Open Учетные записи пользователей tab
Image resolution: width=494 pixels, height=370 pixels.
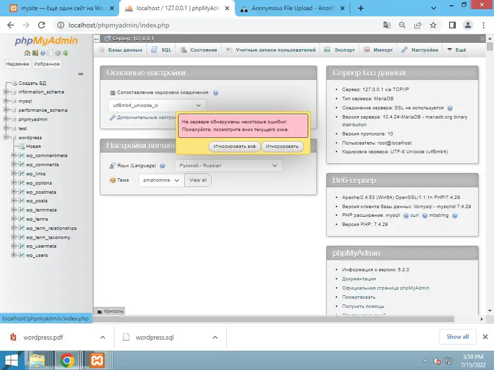[x=271, y=50]
